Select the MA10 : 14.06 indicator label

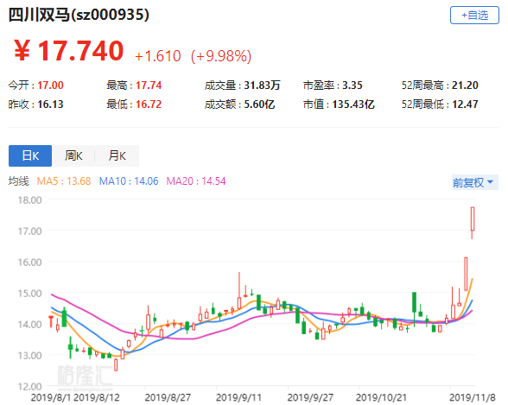129,181
